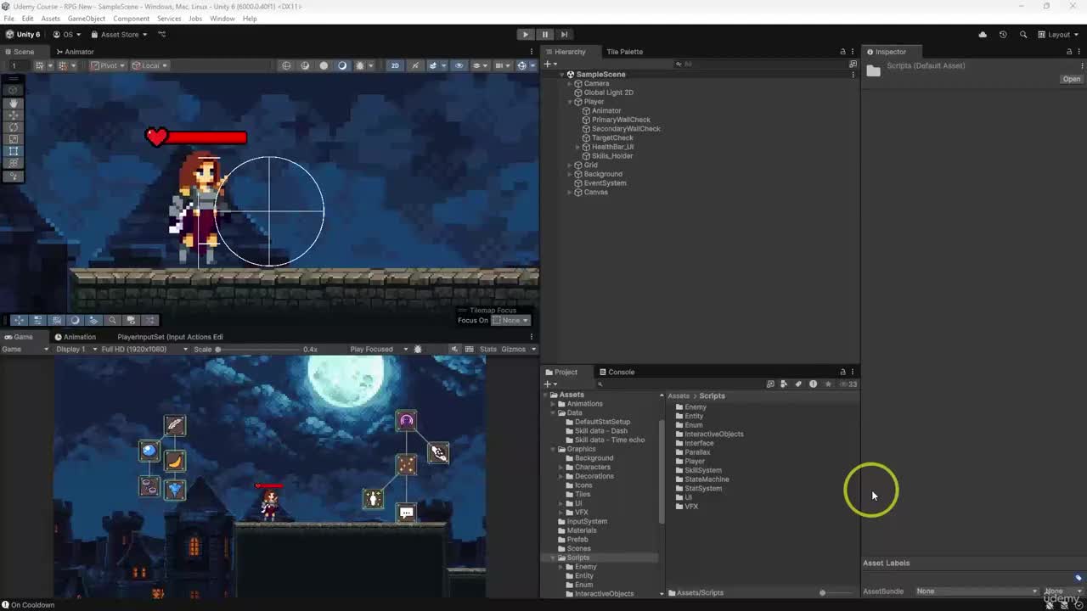Open the version control icon beside Asset Store
This screenshot has width=1087, height=611.
[161, 35]
